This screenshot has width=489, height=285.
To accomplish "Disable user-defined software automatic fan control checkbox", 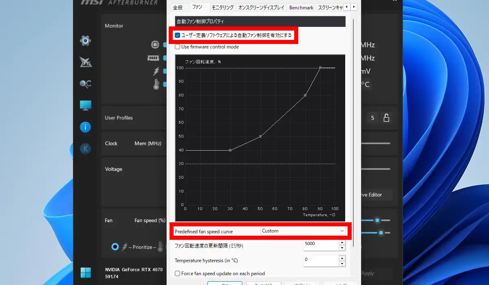I will coord(178,35).
